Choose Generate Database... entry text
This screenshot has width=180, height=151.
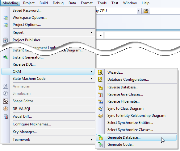[x=124, y=137]
